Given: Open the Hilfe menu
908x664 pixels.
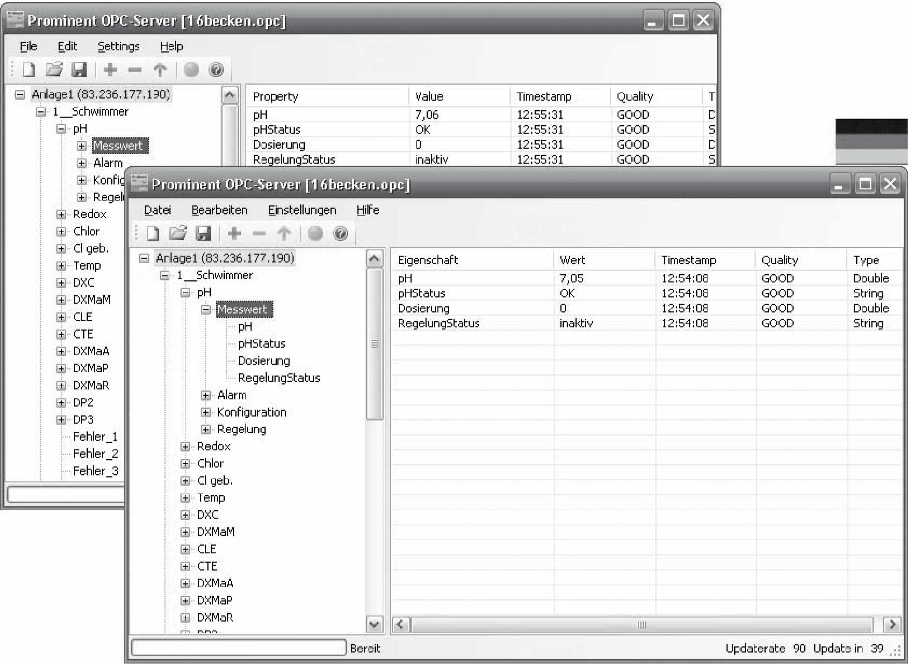Looking at the screenshot, I should [368, 210].
